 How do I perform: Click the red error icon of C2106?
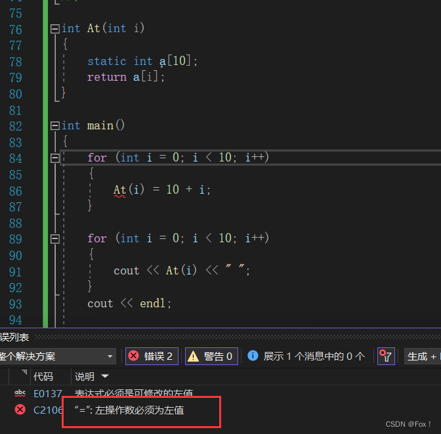(20, 410)
